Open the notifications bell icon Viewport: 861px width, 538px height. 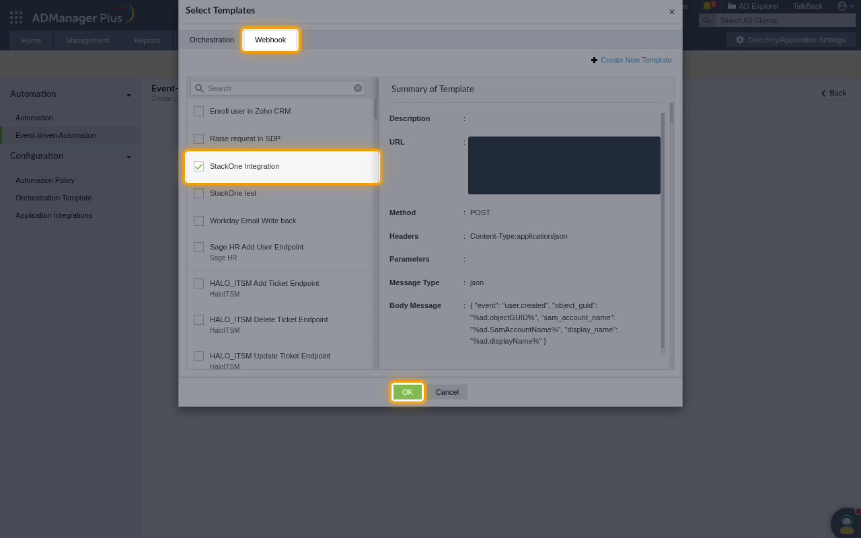click(x=707, y=6)
